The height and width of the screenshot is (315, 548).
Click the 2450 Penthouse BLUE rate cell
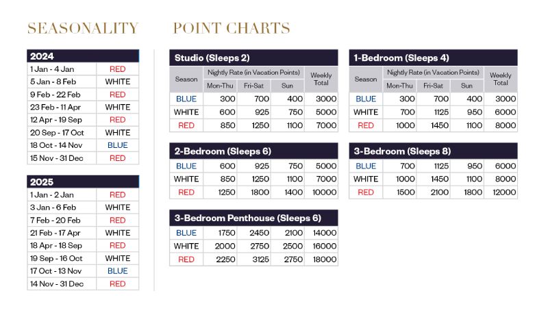(253, 233)
